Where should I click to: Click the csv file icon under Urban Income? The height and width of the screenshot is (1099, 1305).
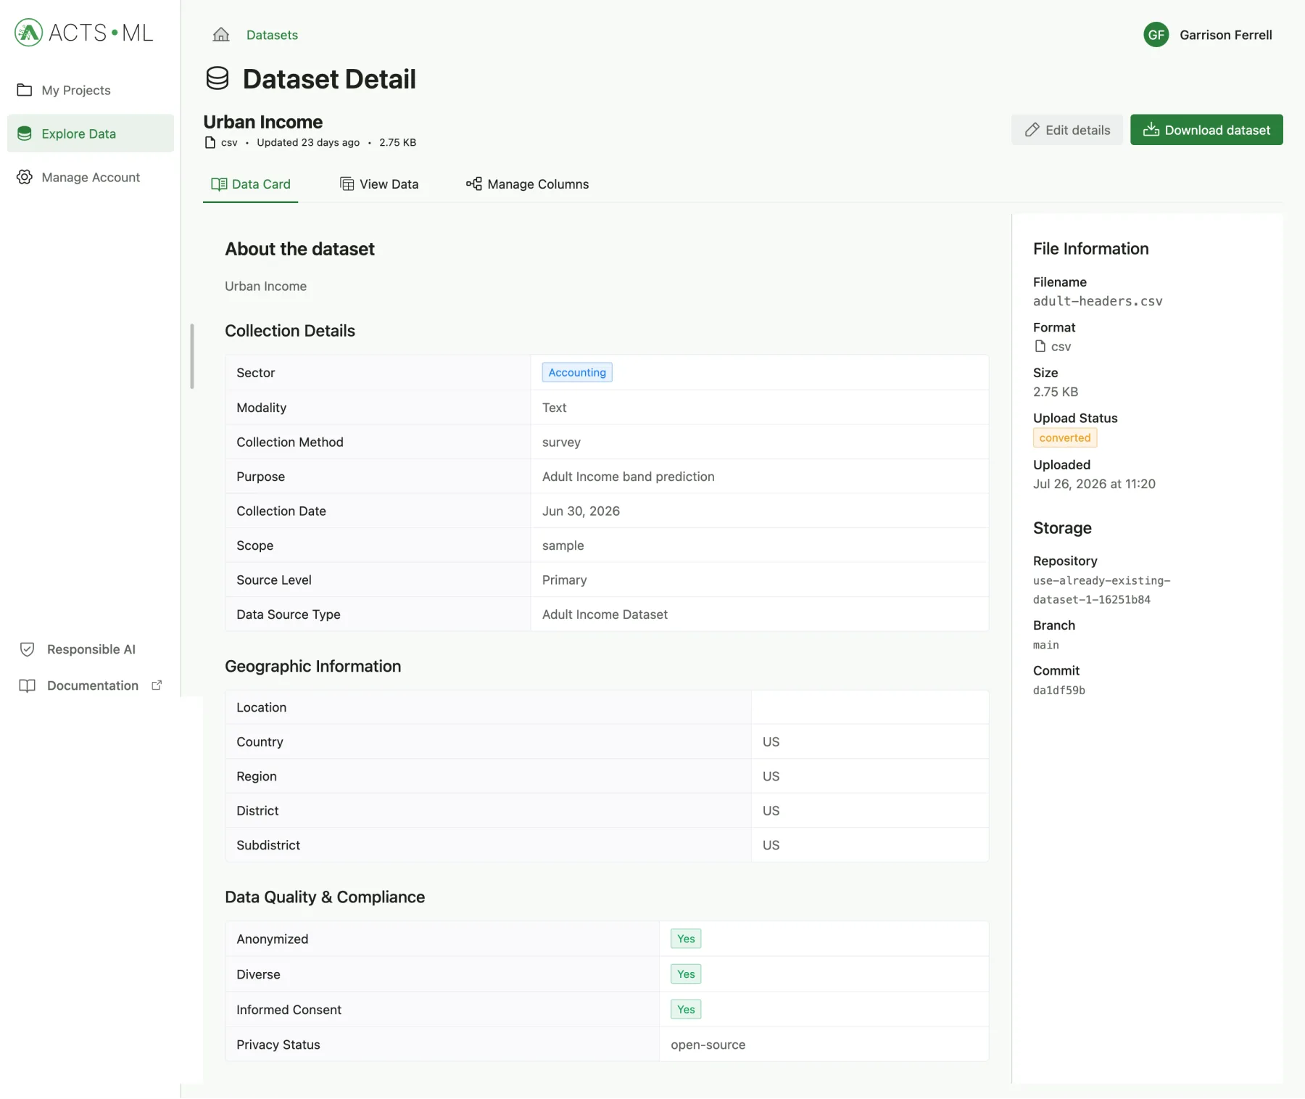210,142
